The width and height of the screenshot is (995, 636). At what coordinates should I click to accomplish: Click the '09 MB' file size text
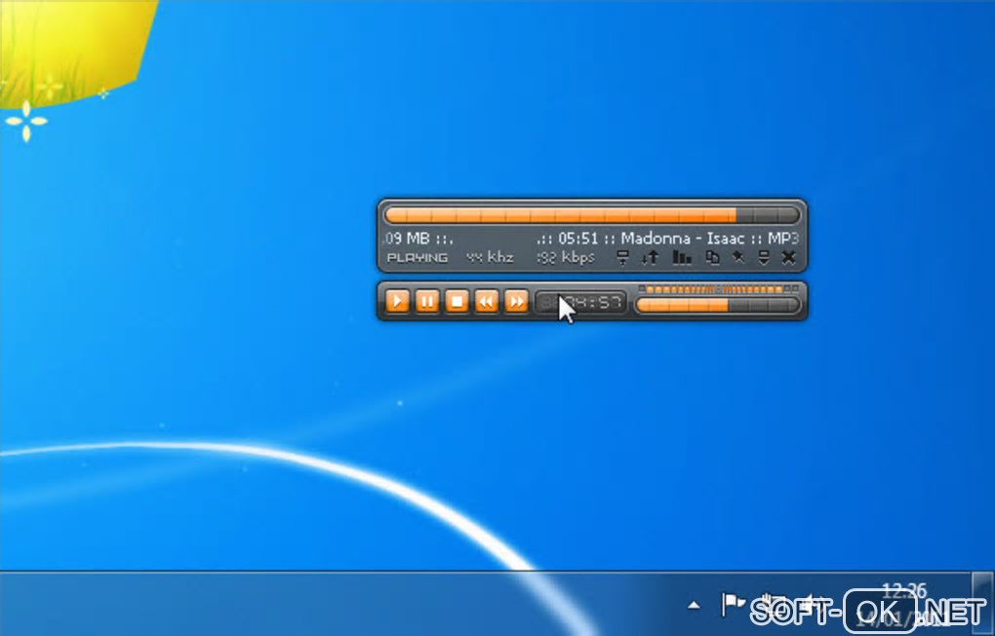pyautogui.click(x=408, y=239)
